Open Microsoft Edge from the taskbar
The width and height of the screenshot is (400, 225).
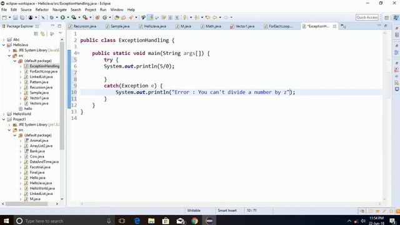tap(137, 221)
